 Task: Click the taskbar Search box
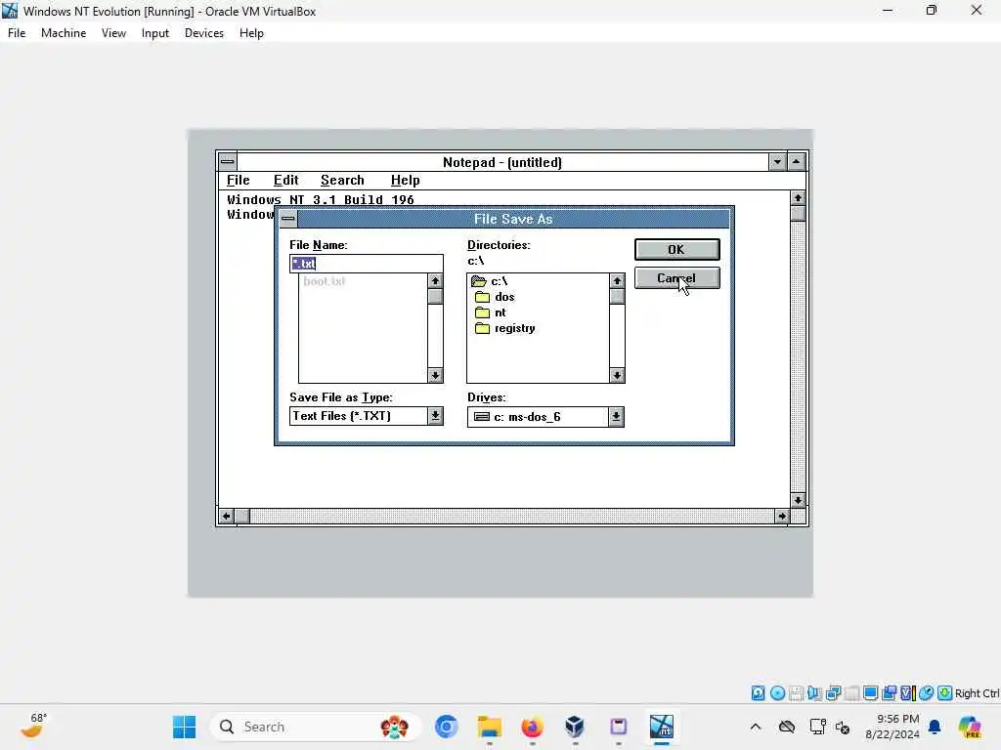[x=315, y=727]
